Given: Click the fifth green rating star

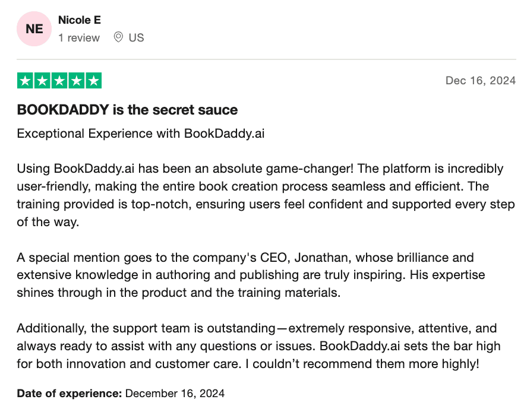Looking at the screenshot, I should (x=93, y=81).
